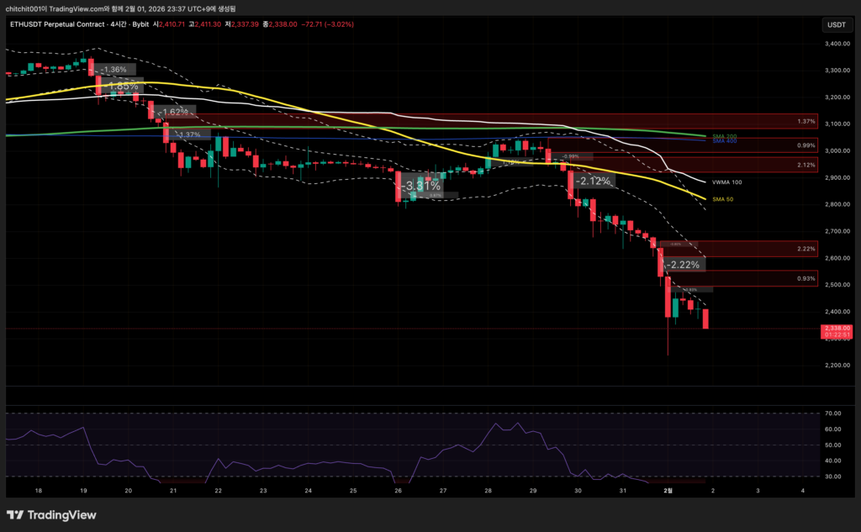Click the -3.31% drop label
The image size is (861, 532).
point(421,185)
